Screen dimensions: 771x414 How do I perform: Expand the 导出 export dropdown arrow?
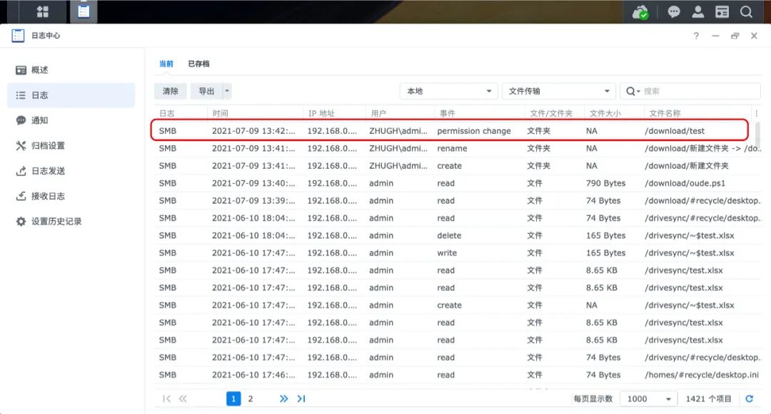click(227, 91)
